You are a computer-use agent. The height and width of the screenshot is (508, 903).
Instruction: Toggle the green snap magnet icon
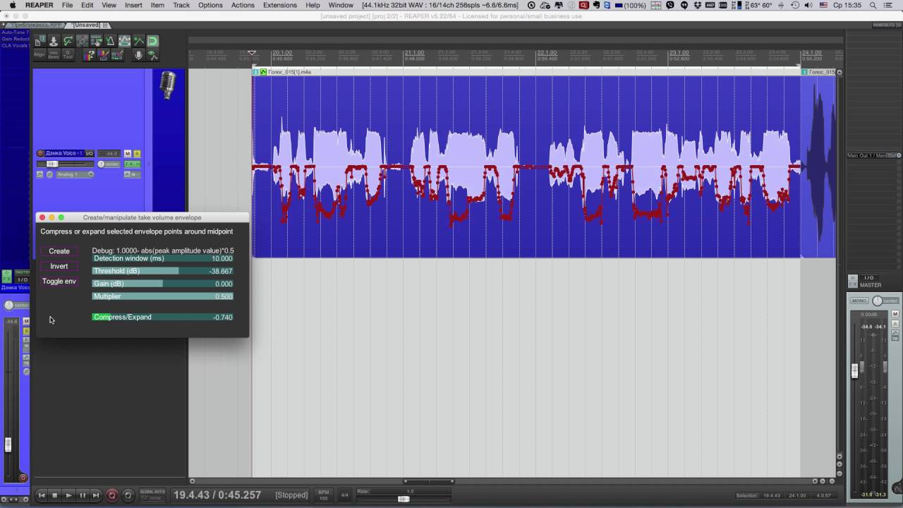[152, 40]
